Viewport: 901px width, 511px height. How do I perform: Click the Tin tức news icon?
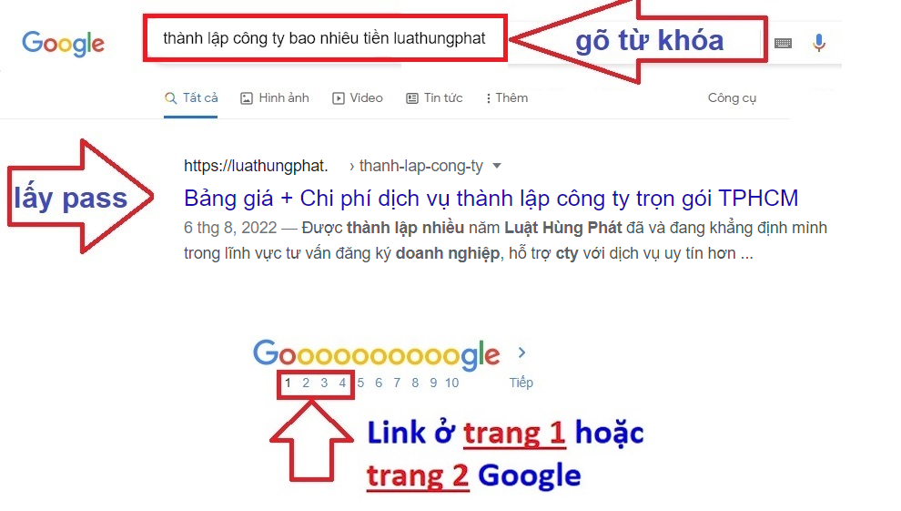[412, 98]
